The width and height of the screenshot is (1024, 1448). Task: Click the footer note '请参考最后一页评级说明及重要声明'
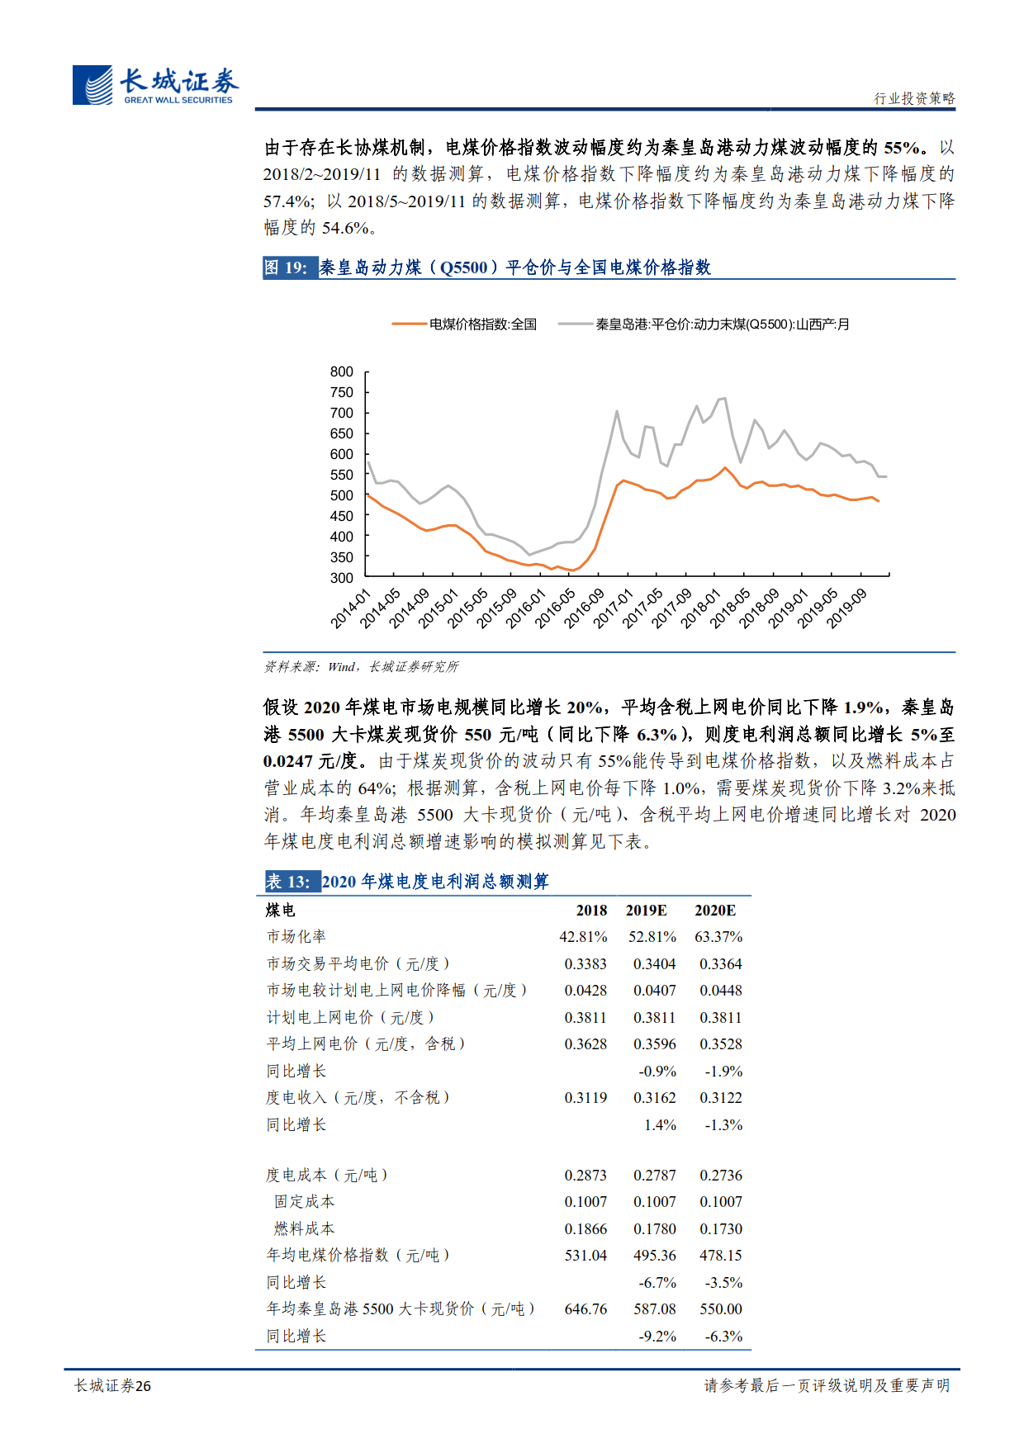tap(827, 1385)
